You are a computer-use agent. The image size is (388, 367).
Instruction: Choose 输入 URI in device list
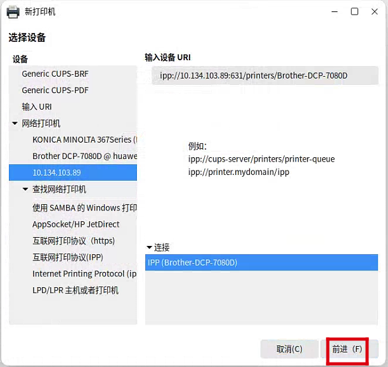click(37, 106)
